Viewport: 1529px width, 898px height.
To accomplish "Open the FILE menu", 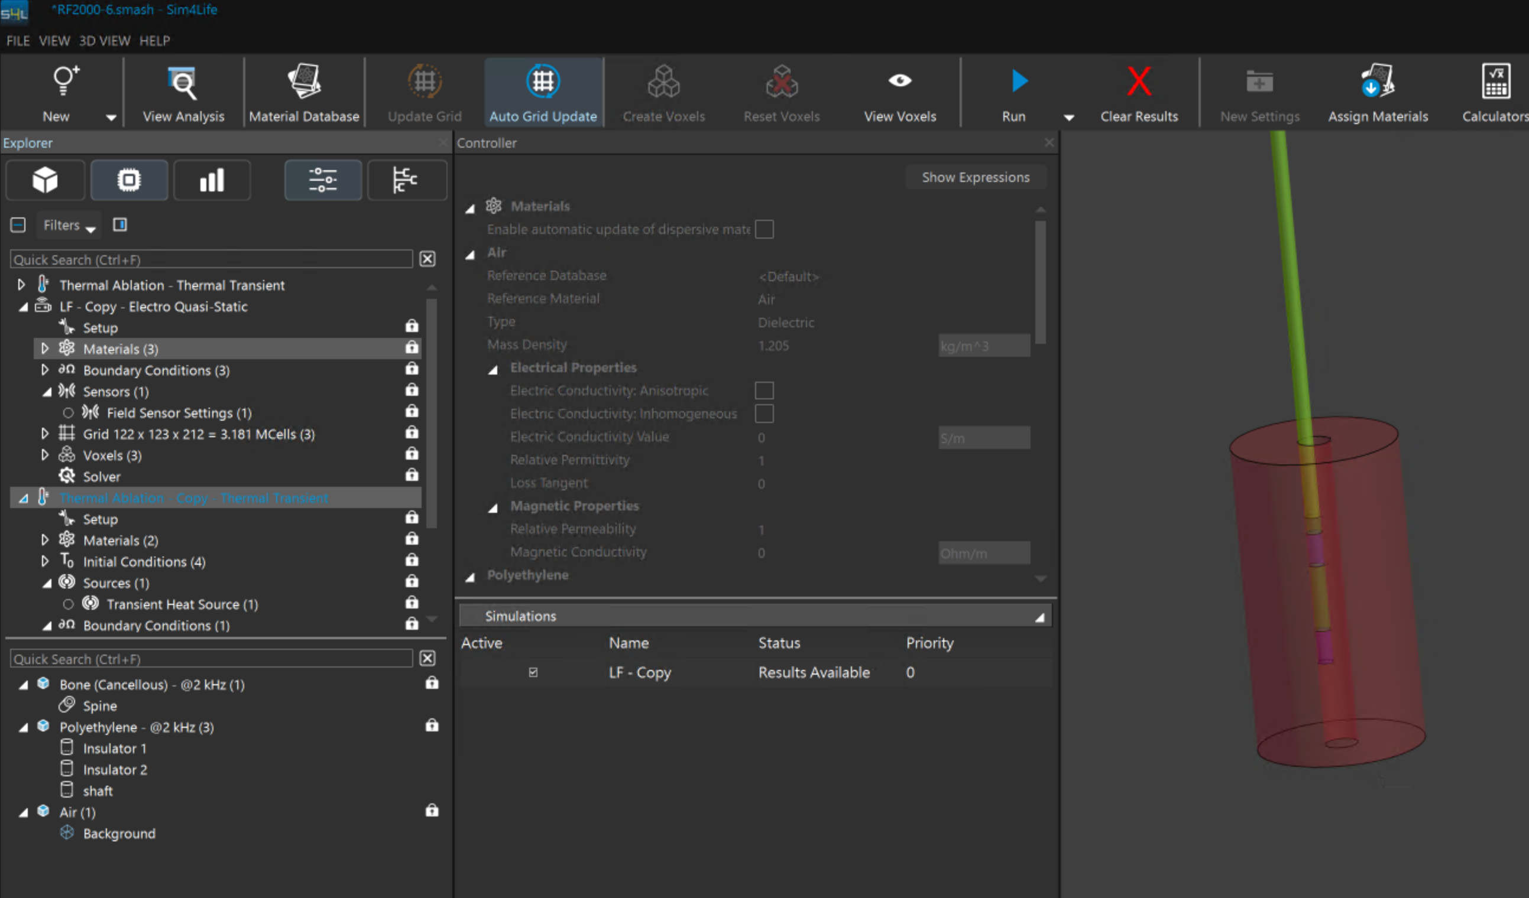I will point(18,41).
